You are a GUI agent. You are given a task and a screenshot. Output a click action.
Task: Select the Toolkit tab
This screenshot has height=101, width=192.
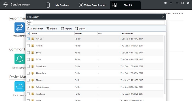(125, 5)
